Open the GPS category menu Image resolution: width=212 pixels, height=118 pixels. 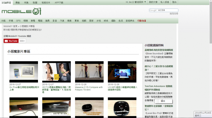point(18,21)
